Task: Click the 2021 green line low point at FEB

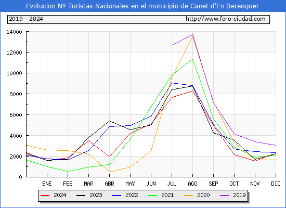Action: [68, 171]
